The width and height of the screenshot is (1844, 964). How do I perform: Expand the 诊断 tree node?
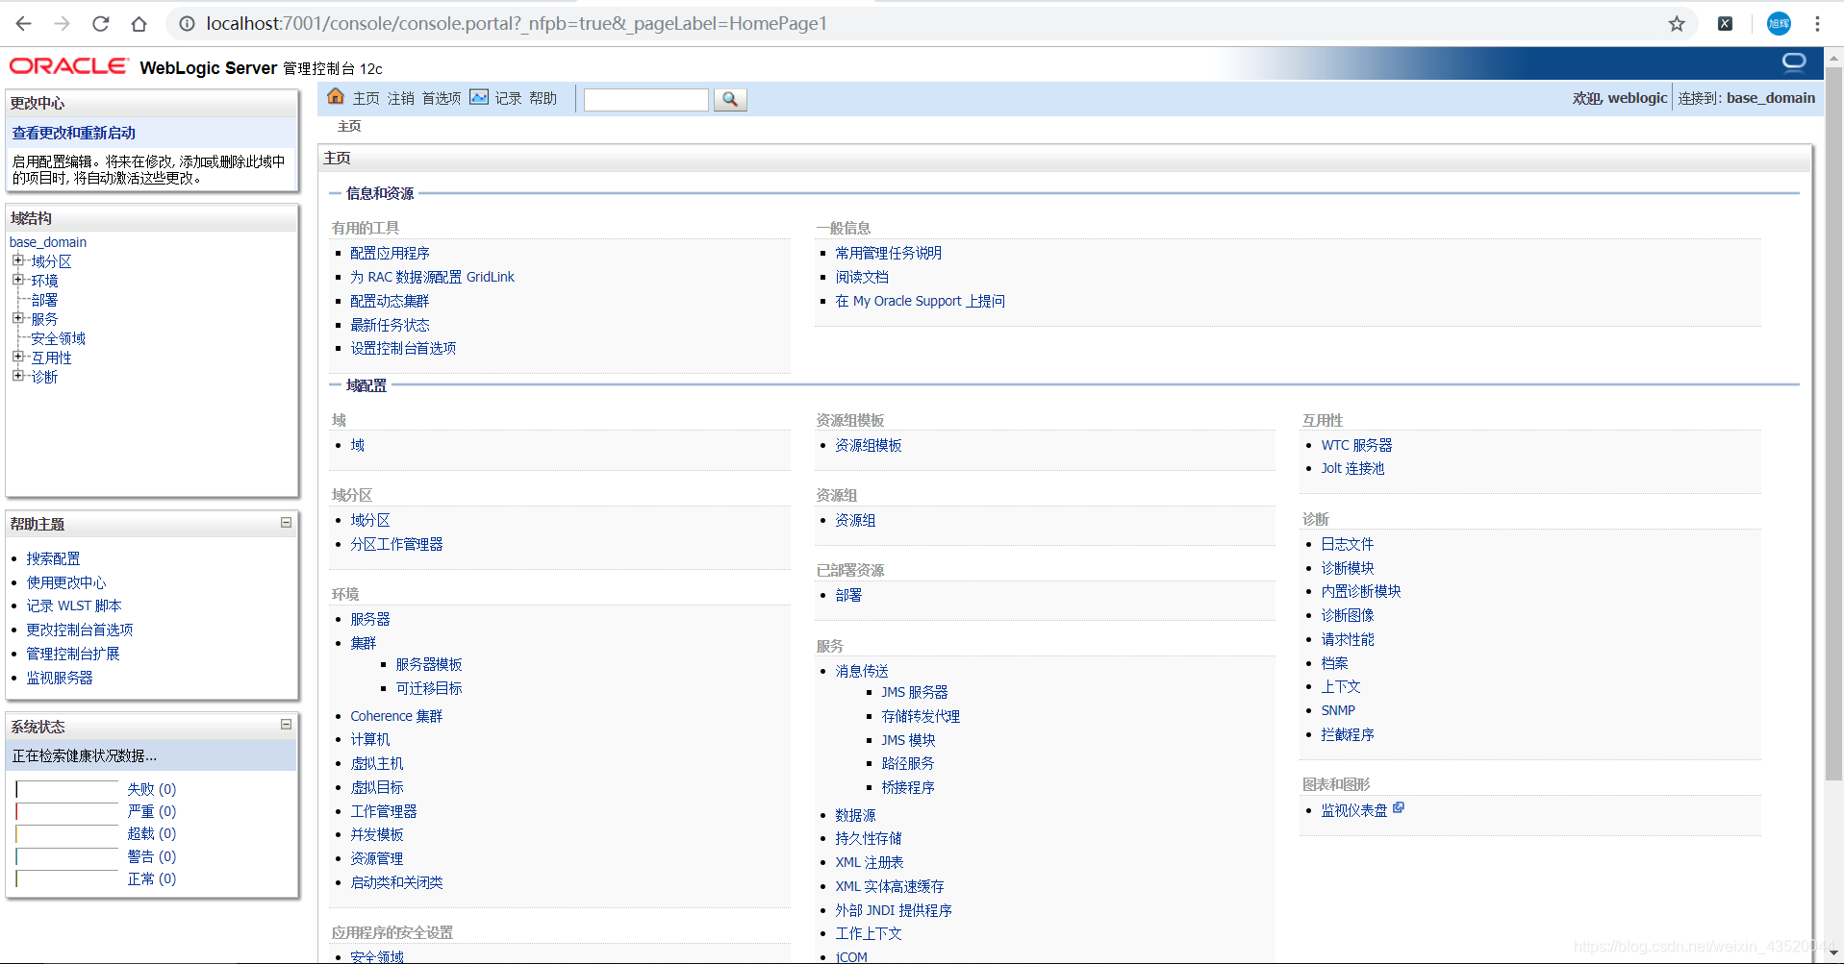coord(18,376)
